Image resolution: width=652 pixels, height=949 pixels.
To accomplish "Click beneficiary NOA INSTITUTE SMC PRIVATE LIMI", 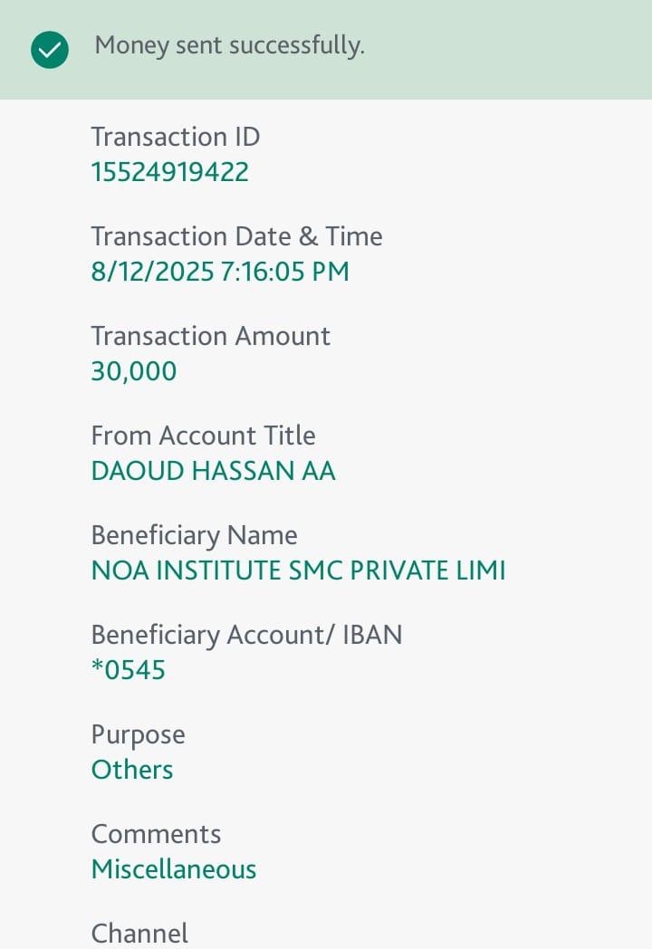I will (x=298, y=570).
